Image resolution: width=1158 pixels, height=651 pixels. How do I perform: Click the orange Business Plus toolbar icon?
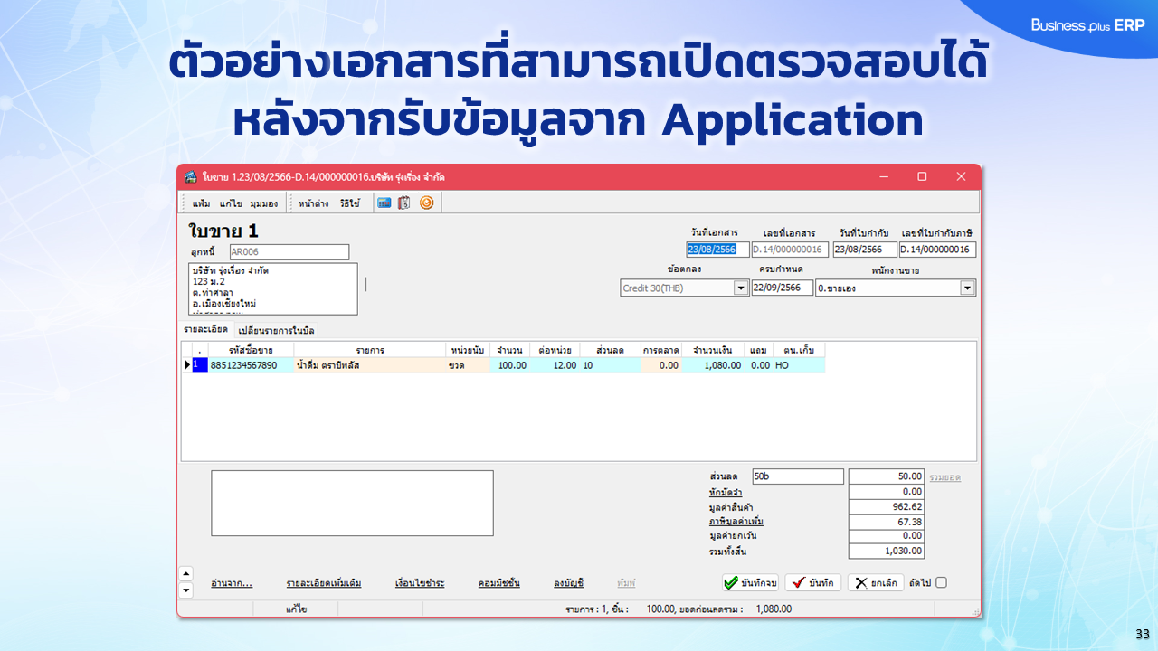coord(426,203)
